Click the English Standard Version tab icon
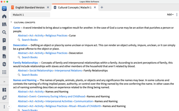 [x=12, y=8]
